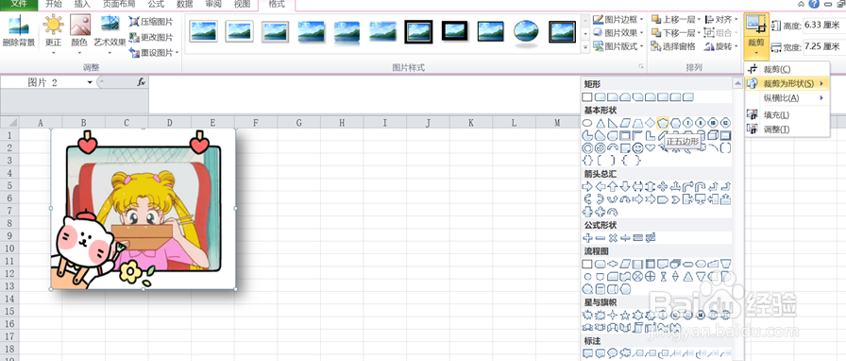Click 更改图片 change picture
Image resolution: width=846 pixels, height=361 pixels.
tap(152, 37)
